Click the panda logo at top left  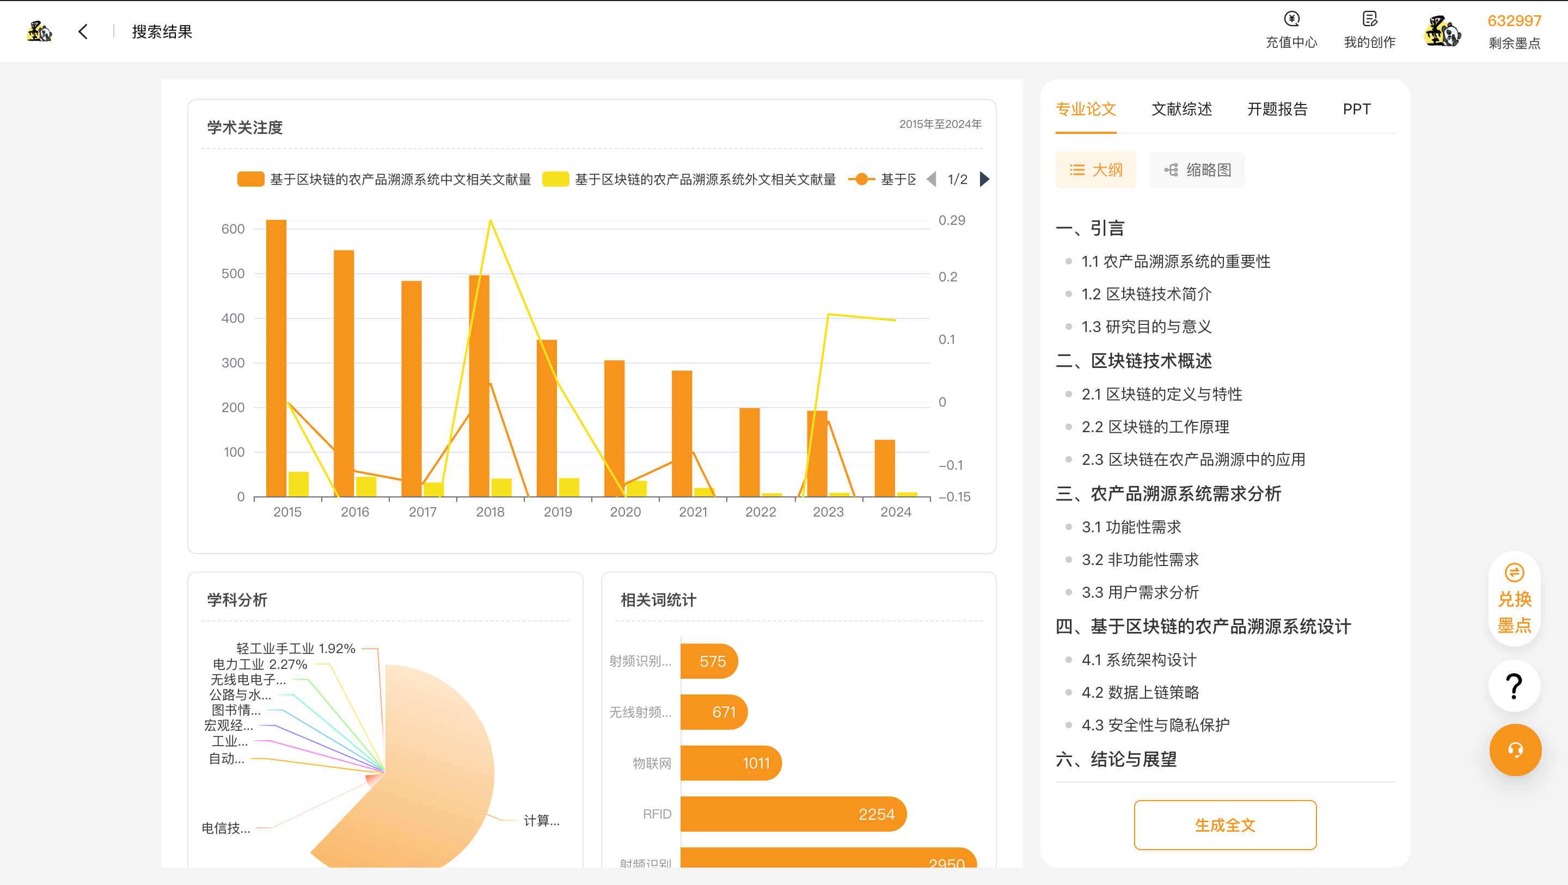coord(40,32)
